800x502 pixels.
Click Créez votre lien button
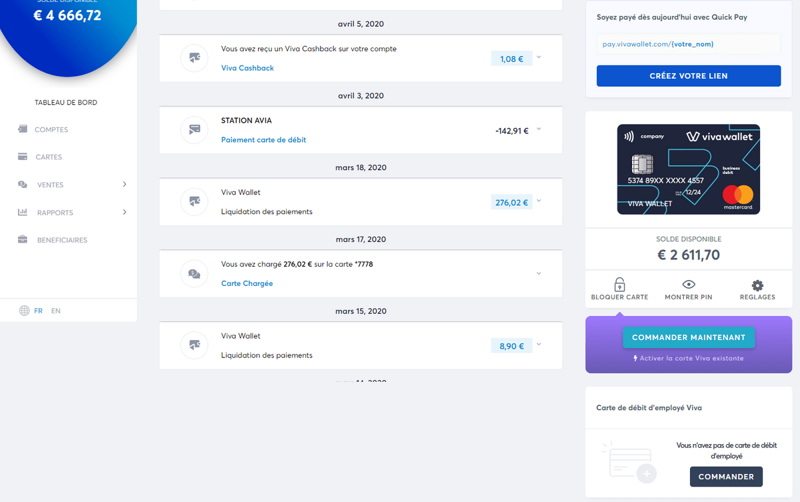689,76
